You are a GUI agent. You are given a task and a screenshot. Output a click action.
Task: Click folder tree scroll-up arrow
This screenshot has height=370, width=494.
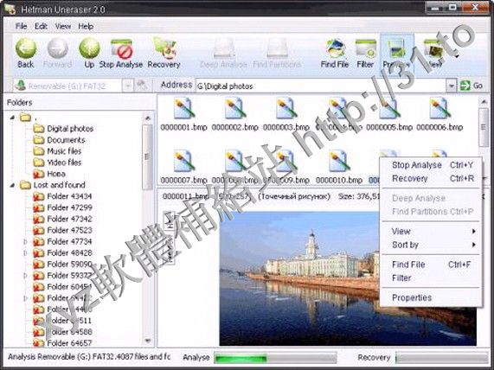(147, 118)
